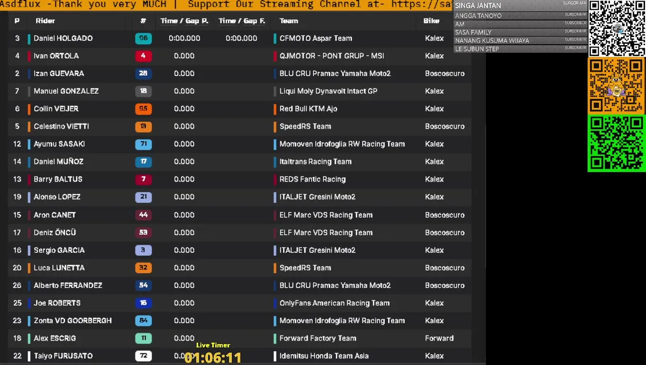Click the Red Bull KTM Ajo team
Screen dimensions: 646x365
coord(308,108)
